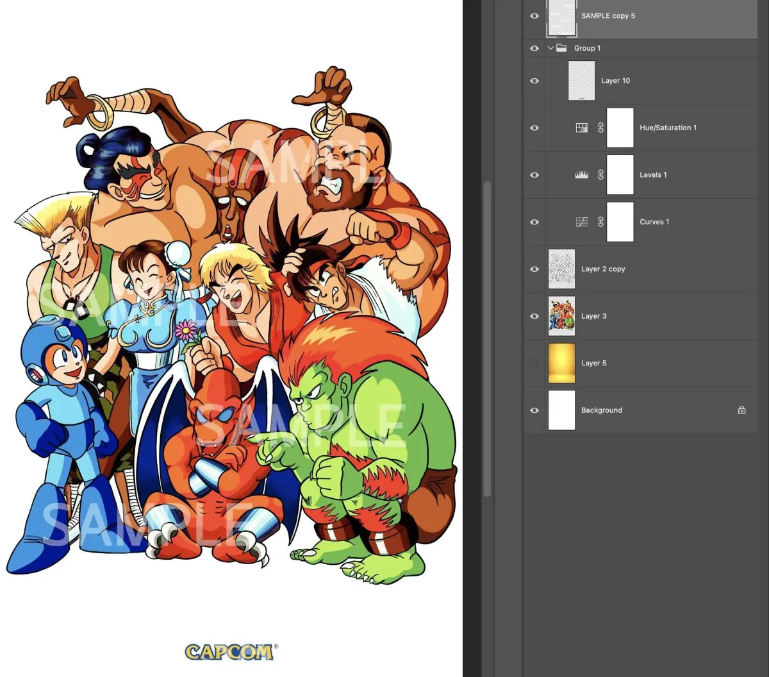The width and height of the screenshot is (769, 677).
Task: Click the Group 1 folder icon
Action: pyautogui.click(x=561, y=48)
